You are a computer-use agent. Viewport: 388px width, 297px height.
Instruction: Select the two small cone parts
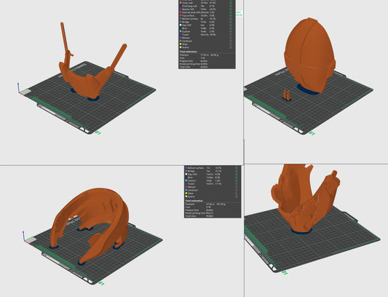coord(287,95)
